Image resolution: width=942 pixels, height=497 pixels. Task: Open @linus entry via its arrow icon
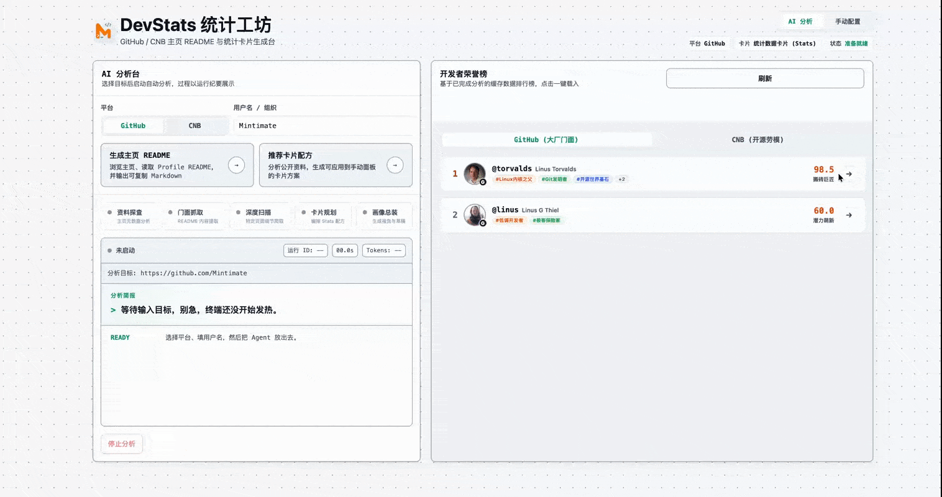coord(849,215)
